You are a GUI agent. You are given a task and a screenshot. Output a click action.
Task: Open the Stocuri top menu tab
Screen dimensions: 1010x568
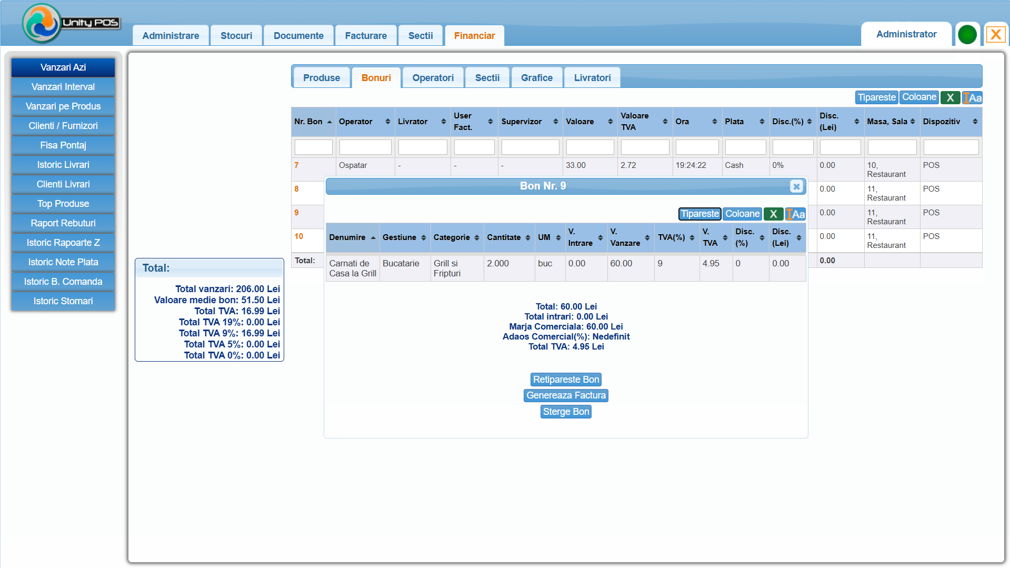click(x=236, y=36)
